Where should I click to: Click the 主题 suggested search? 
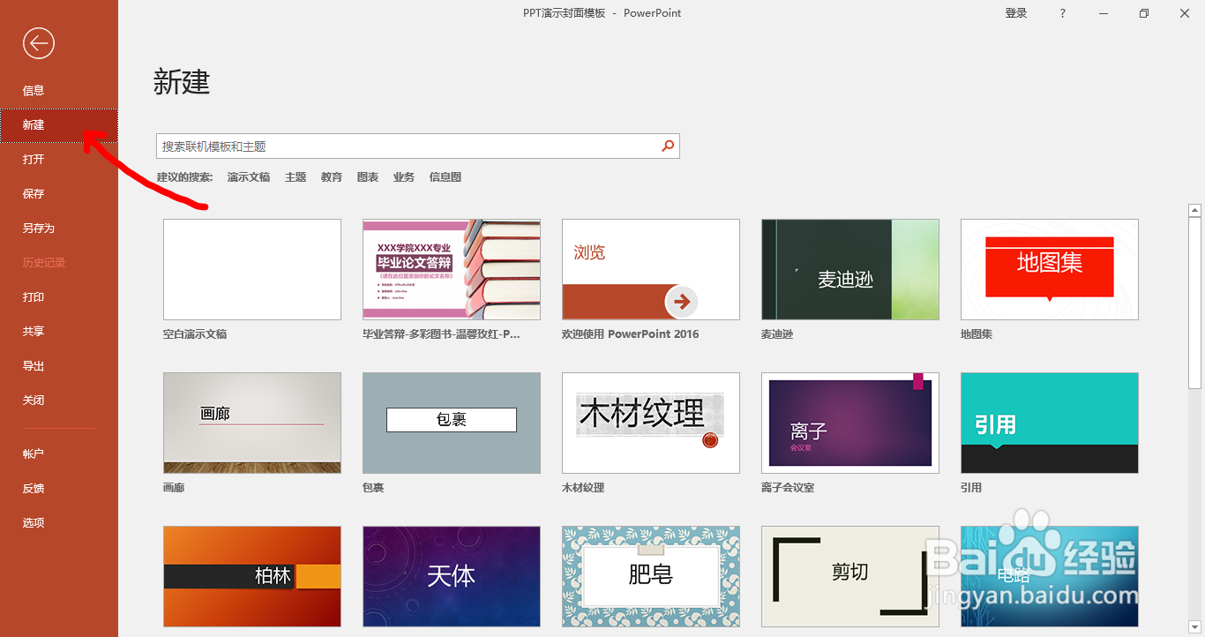coord(296,177)
